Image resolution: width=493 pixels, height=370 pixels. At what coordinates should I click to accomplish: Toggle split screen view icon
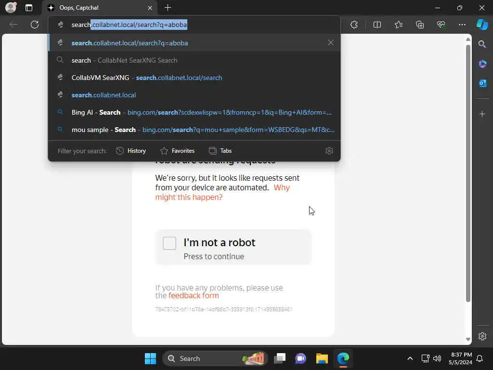(377, 25)
